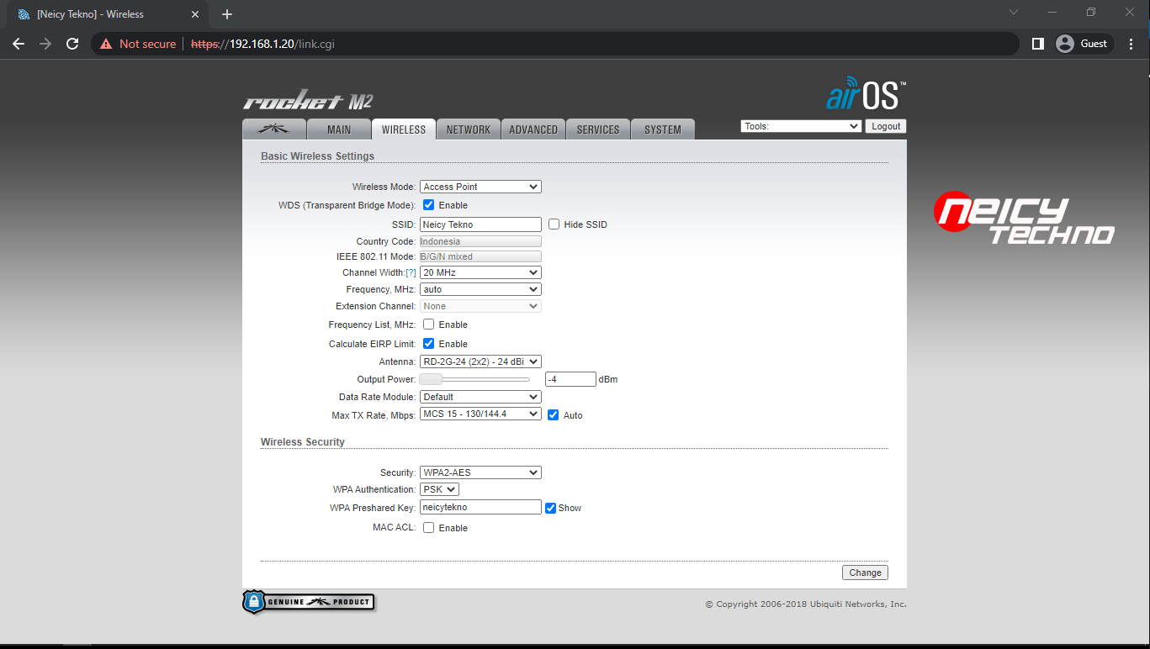Click the browser back arrow

click(x=19, y=44)
